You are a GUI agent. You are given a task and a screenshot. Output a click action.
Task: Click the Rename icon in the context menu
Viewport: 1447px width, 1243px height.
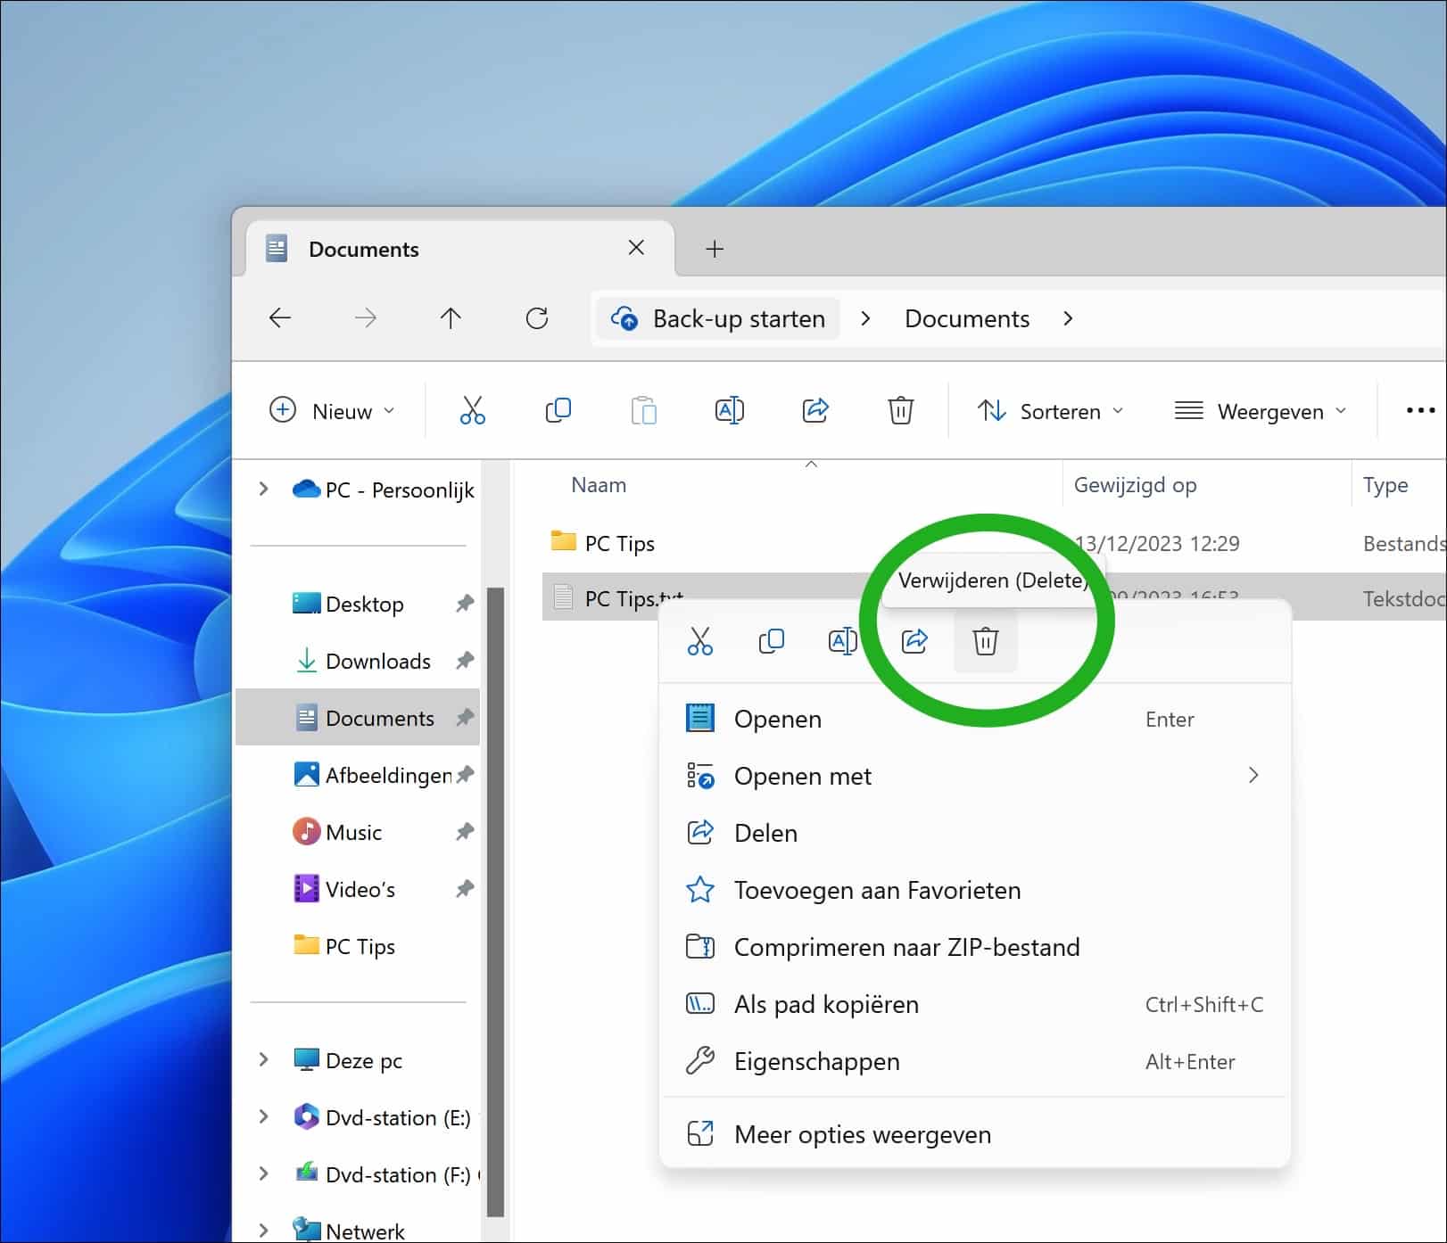(842, 641)
